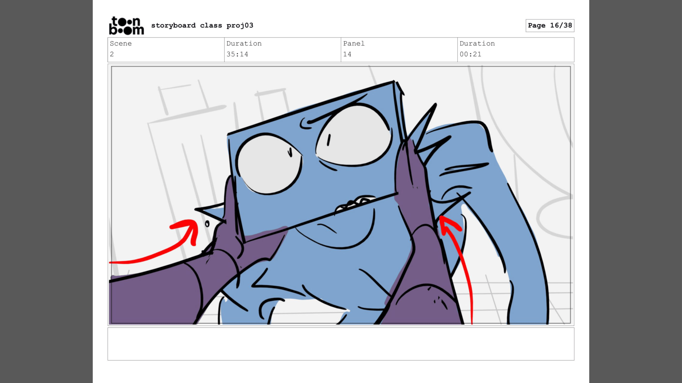Click the Page 16/38 indicator box
Image resolution: width=682 pixels, height=383 pixels.
coord(550,26)
